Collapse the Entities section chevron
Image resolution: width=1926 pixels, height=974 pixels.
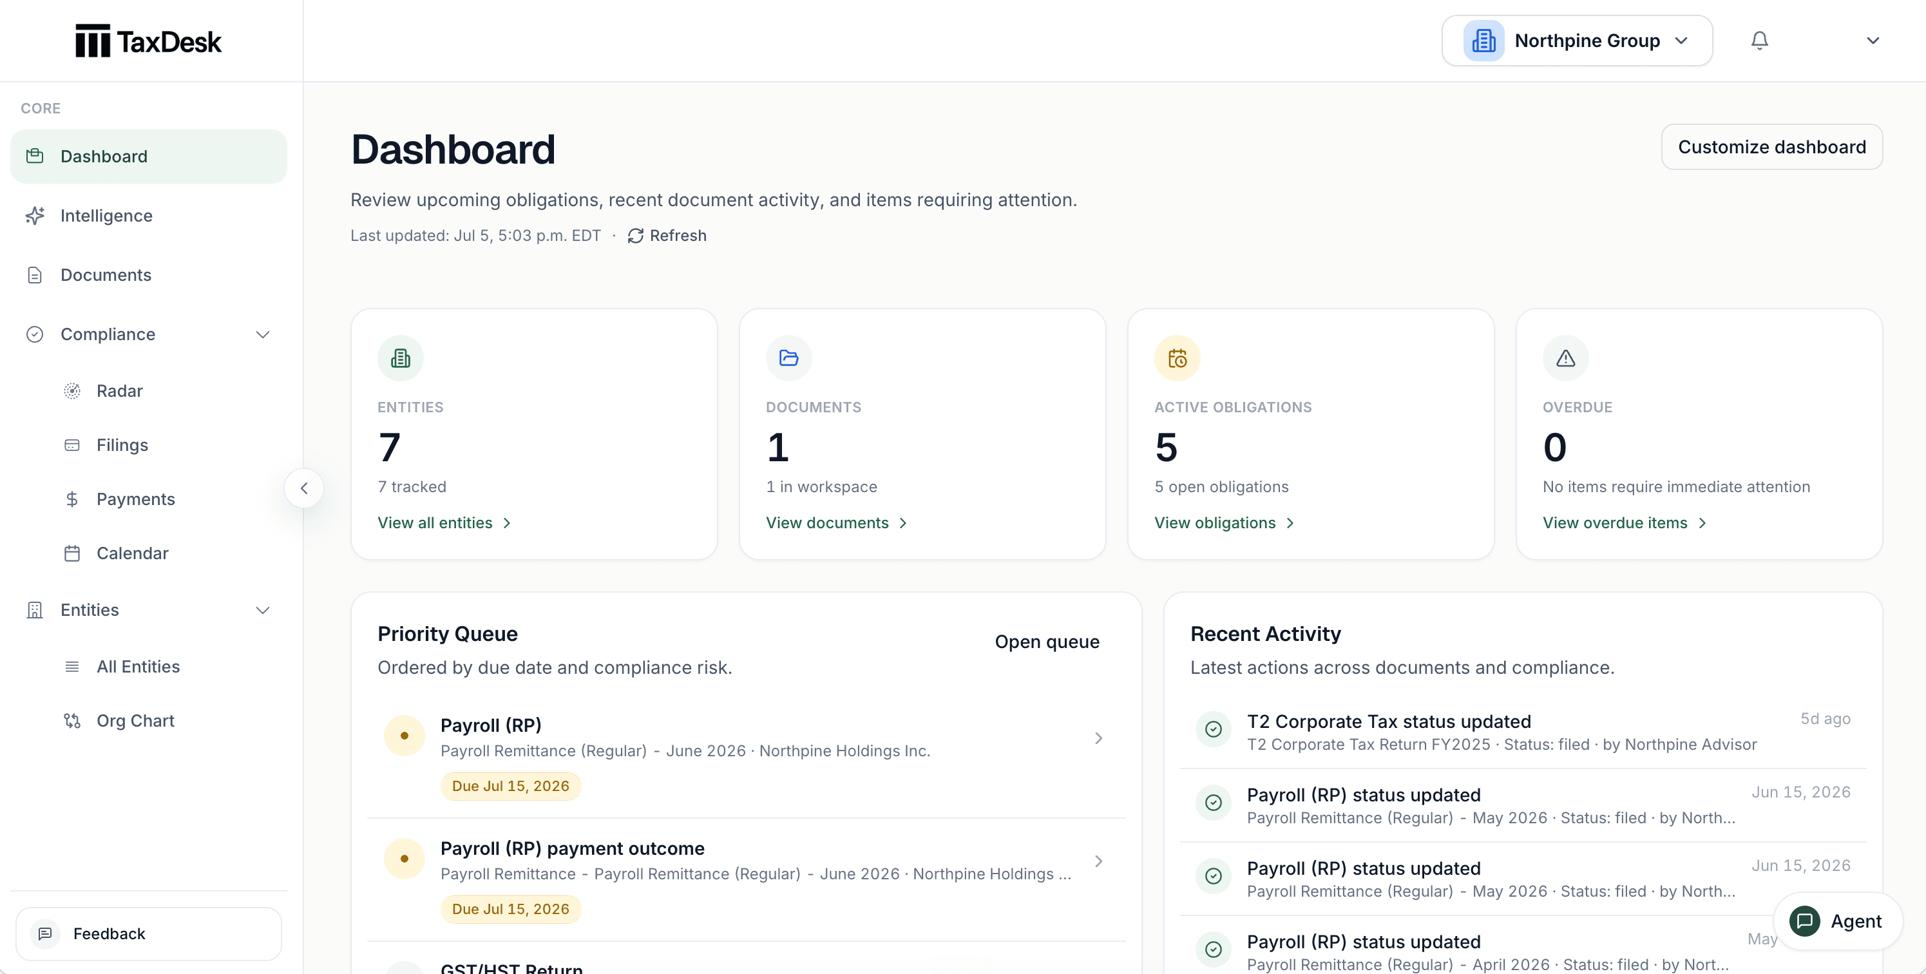tap(262, 610)
